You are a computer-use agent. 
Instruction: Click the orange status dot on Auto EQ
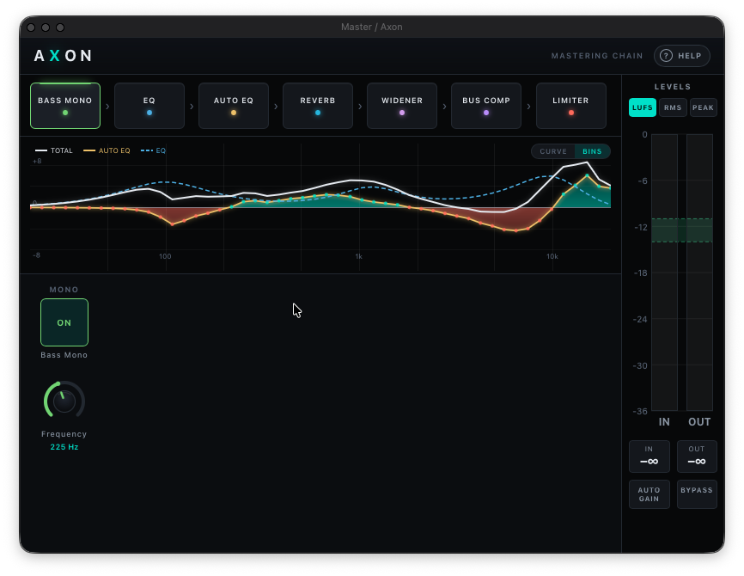234,113
